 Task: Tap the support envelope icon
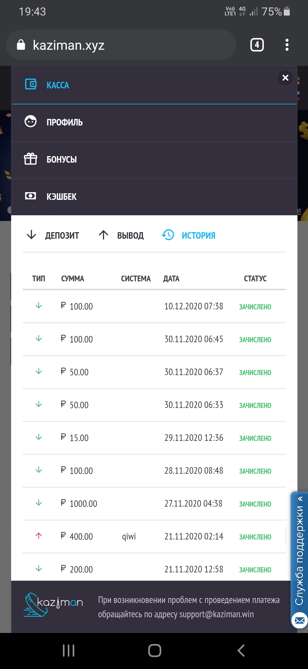pos(299,620)
